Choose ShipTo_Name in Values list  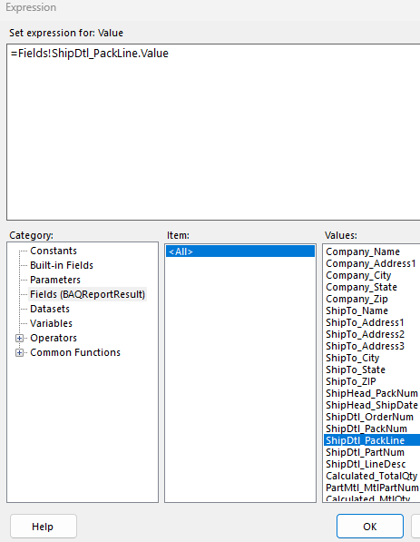[357, 310]
